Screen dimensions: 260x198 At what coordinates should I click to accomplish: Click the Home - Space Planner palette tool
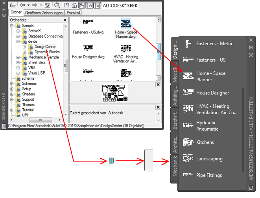(204, 76)
